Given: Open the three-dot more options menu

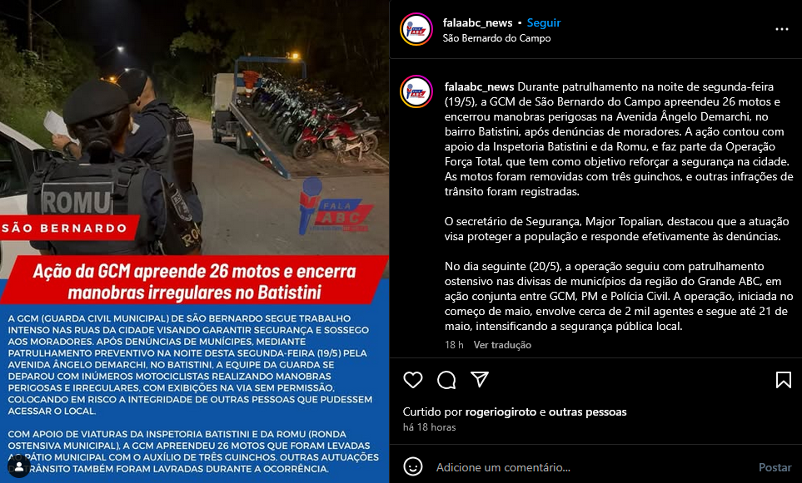Looking at the screenshot, I should (x=781, y=29).
